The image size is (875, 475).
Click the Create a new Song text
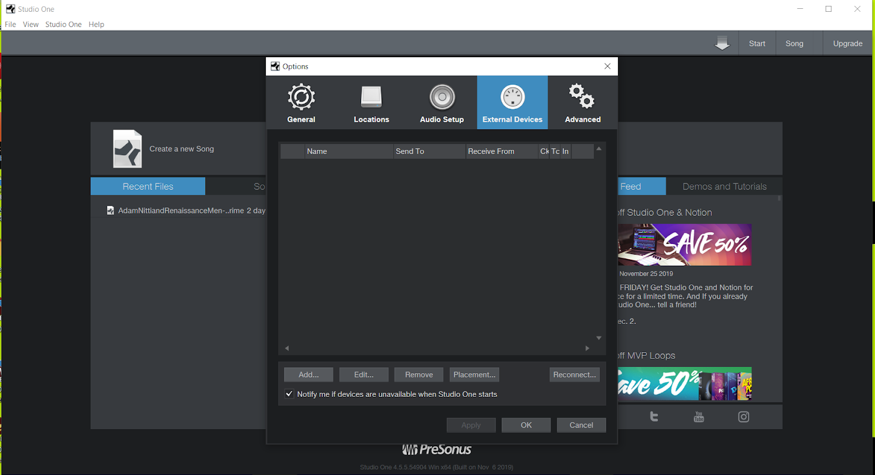point(182,149)
